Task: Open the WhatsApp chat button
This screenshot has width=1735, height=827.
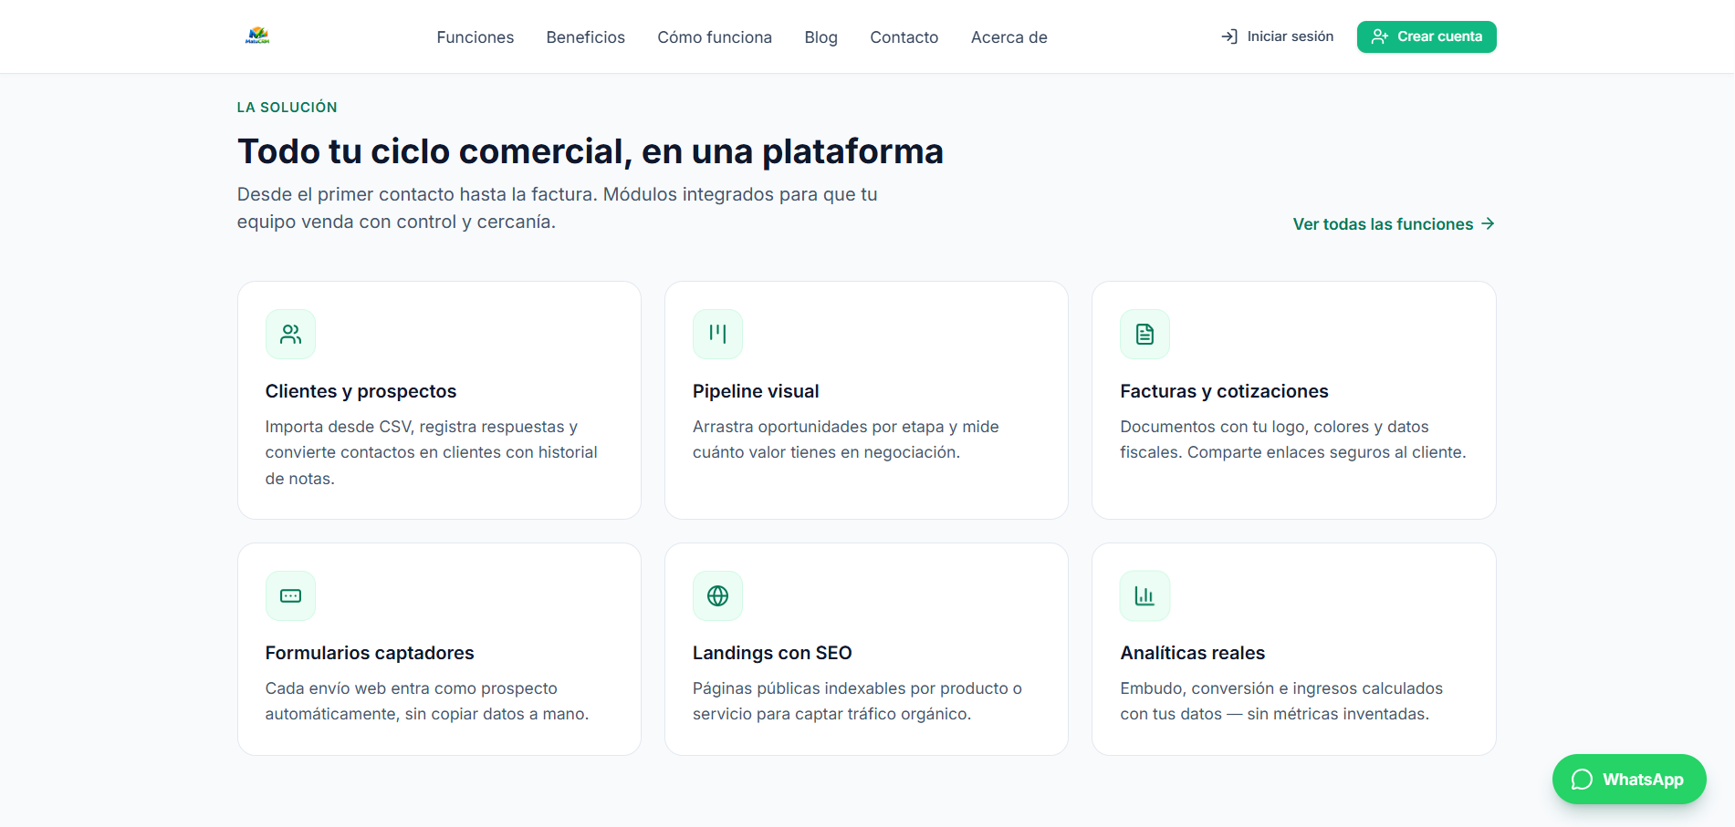Action: click(x=1629, y=779)
